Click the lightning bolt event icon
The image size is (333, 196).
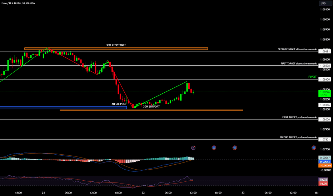[x=193, y=148]
